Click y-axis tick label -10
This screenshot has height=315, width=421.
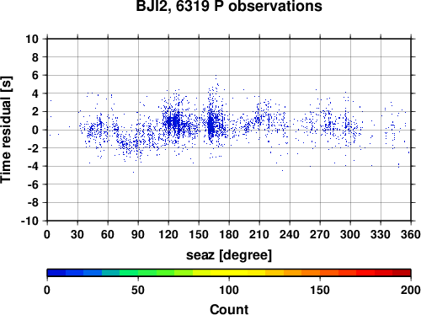click(x=30, y=221)
